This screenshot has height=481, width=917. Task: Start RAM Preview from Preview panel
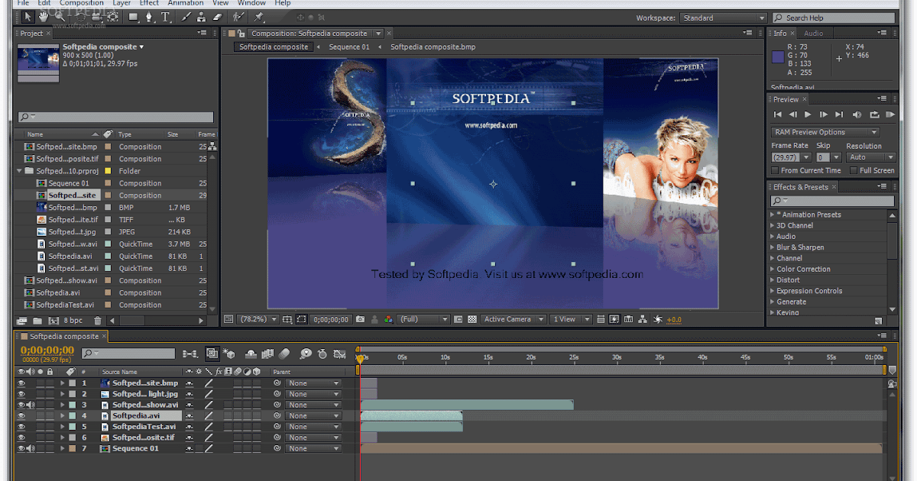(x=889, y=115)
